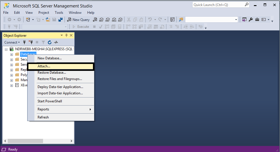Screen dimensions: 280x152
Task: Open the View menu
Action: 29,13
